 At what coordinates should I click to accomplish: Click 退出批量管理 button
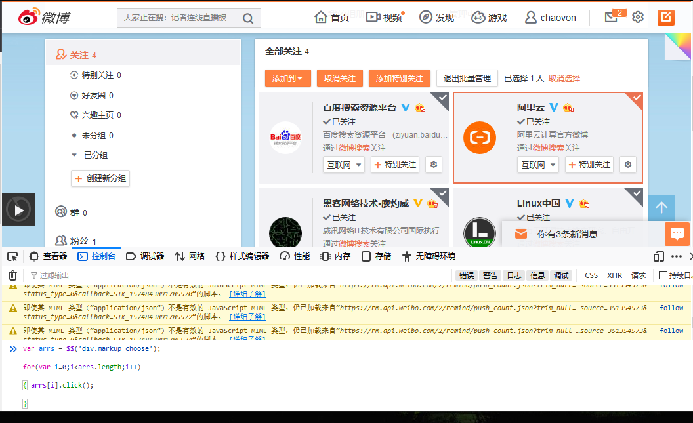pos(467,79)
